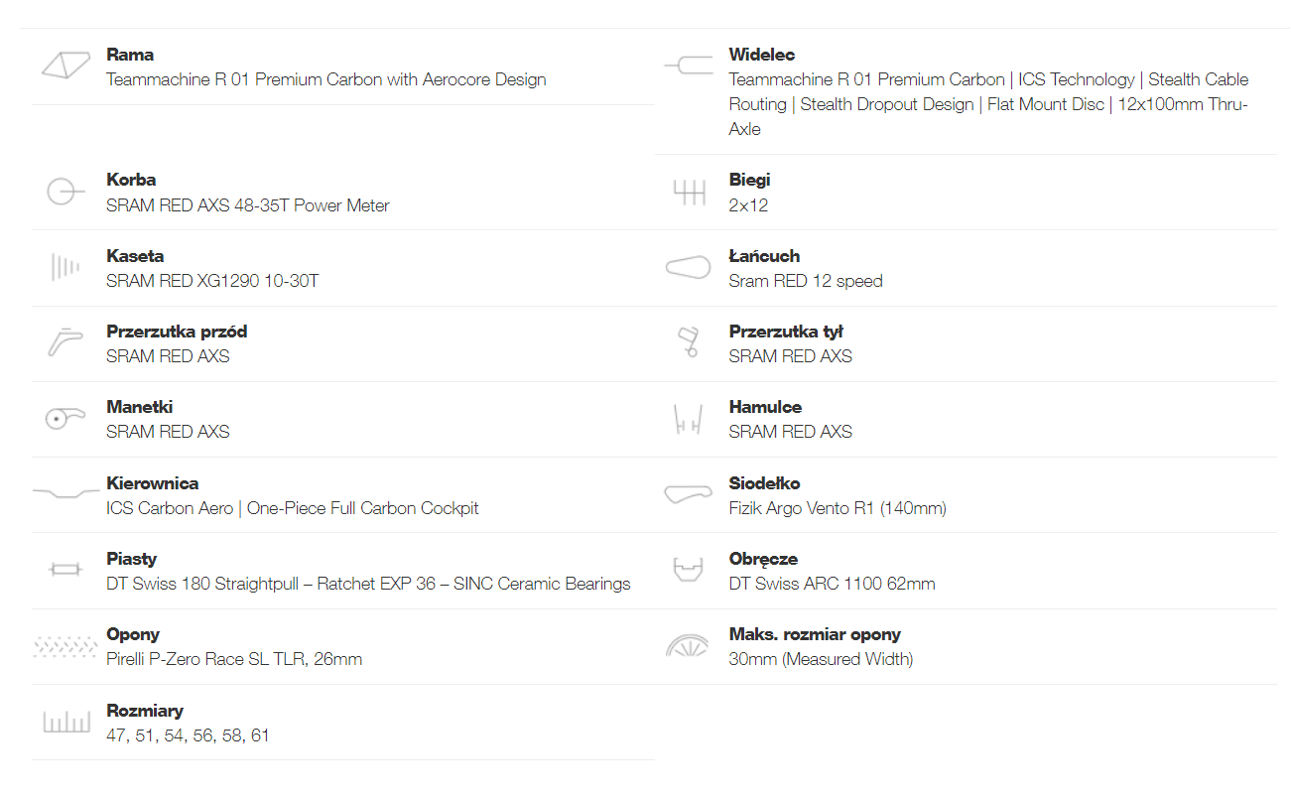1291x800 pixels.
Task: Click the front derailleur icon by Przerzutka przód
Action: point(65,343)
